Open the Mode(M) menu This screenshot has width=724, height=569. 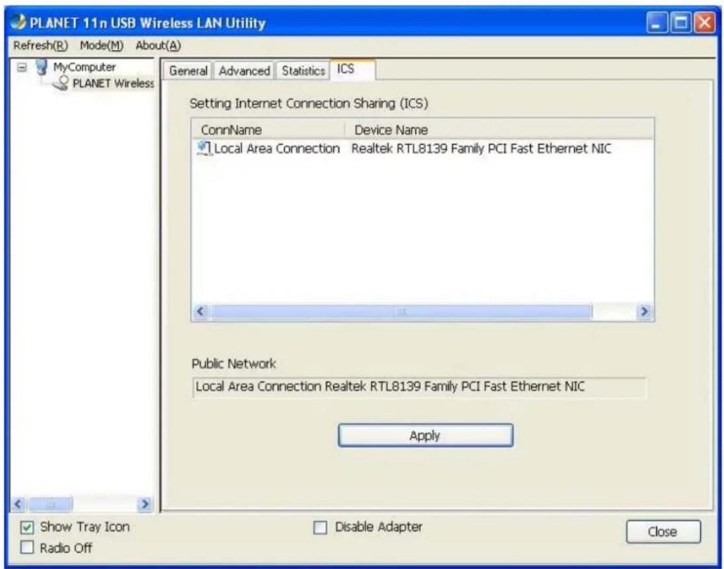point(102,45)
